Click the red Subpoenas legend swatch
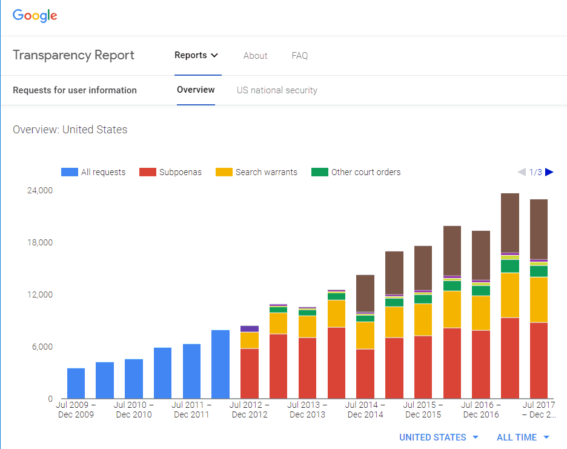This screenshot has width=567, height=449. pyautogui.click(x=148, y=172)
